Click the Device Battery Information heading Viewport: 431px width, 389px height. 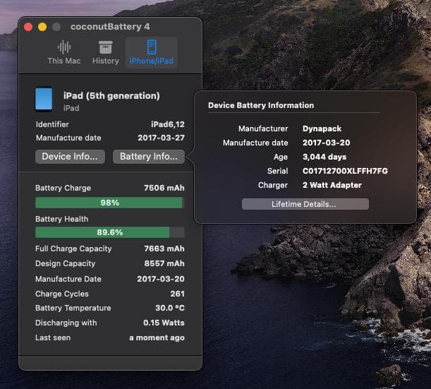[261, 105]
